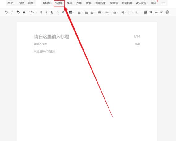Viewport: 176px width, 141px height.
Task: Toggle underline formatting
Action: pos(52,12)
